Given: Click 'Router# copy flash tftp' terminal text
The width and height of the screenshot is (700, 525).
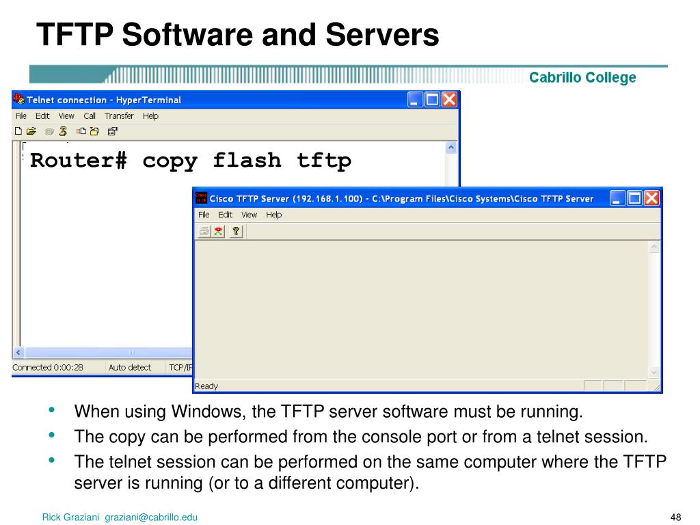Looking at the screenshot, I should tap(191, 161).
